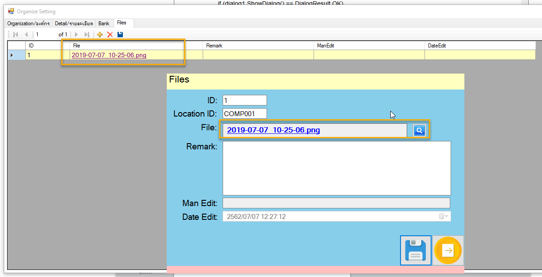Click the Remark text area
The image size is (542, 277).
(336, 168)
